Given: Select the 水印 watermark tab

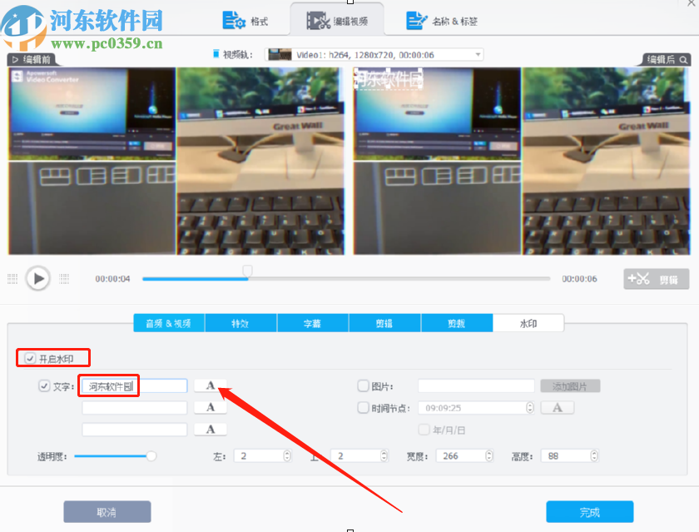Looking at the screenshot, I should [528, 323].
